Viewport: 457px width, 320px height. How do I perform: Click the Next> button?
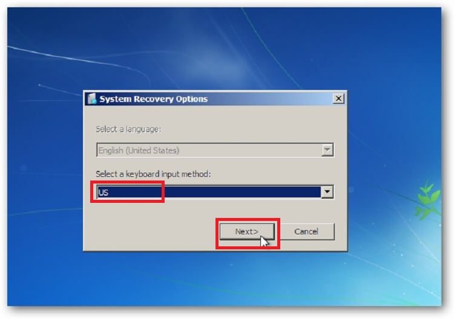247,232
